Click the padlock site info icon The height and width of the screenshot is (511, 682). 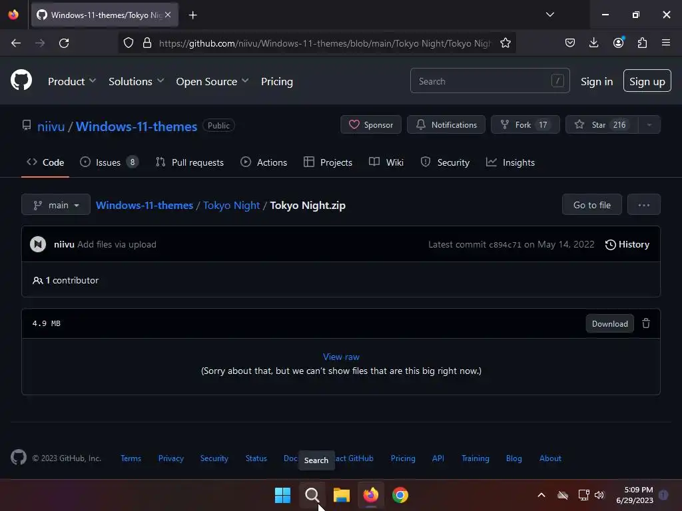(147, 43)
